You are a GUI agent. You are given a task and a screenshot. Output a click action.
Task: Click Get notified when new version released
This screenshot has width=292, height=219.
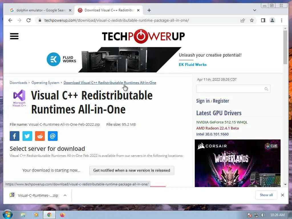132,171
